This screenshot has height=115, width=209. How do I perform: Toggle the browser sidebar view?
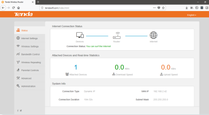197,8
